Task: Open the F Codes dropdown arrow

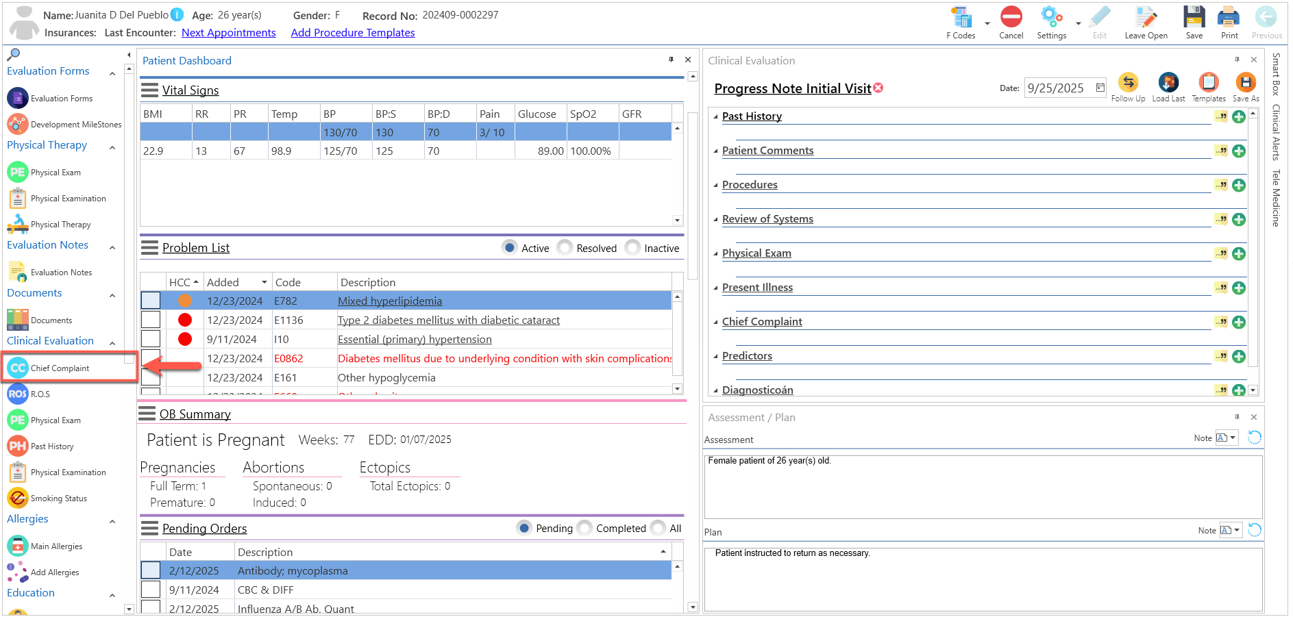Action: pyautogui.click(x=987, y=23)
